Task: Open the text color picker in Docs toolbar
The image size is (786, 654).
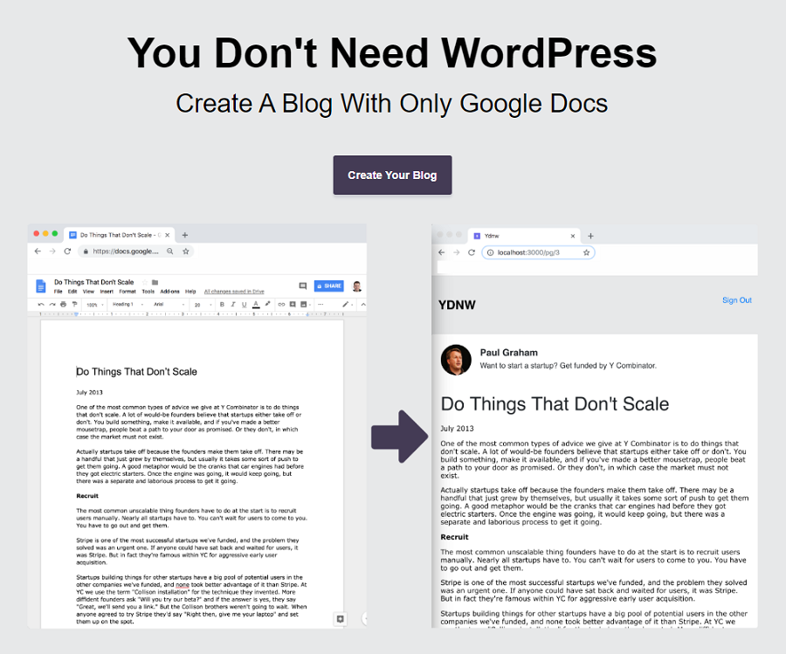Action: 256,304
